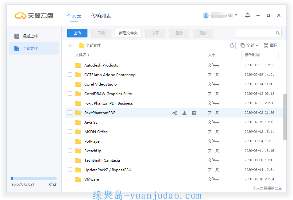Open the CCTEAmo Adobe Photoshop folder name
This screenshot has width=293, height=200.
(x=110, y=75)
